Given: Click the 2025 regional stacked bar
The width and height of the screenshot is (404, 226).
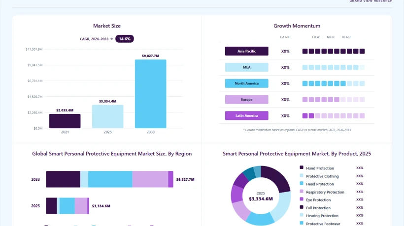Looking at the screenshot, I should 67,206.
